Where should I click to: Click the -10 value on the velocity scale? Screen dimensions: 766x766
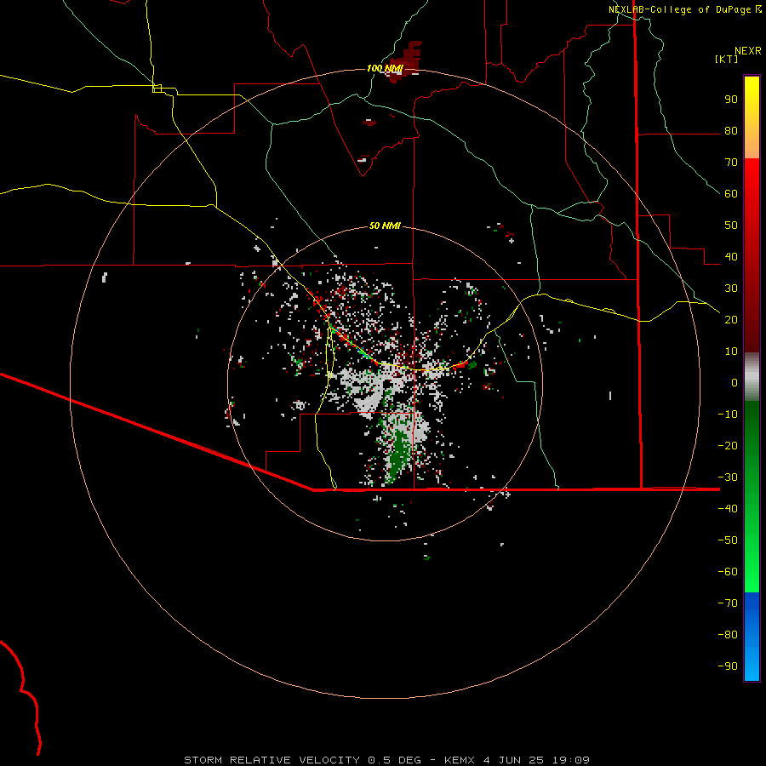click(x=728, y=414)
